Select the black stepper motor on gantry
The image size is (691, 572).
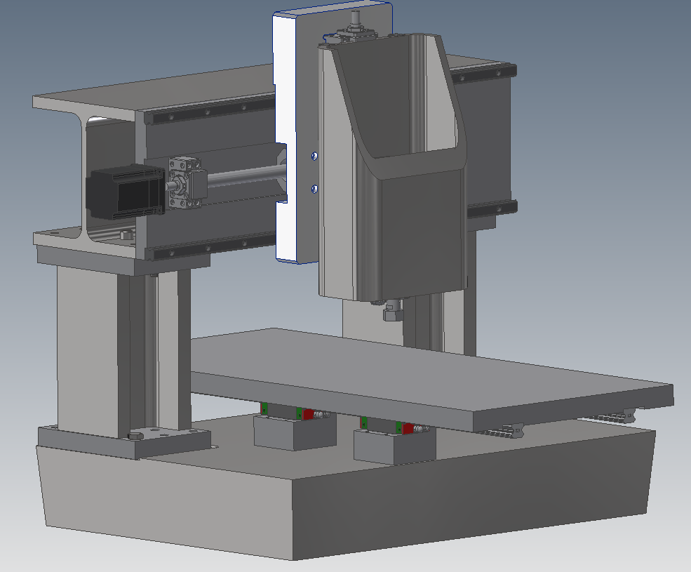coord(123,190)
